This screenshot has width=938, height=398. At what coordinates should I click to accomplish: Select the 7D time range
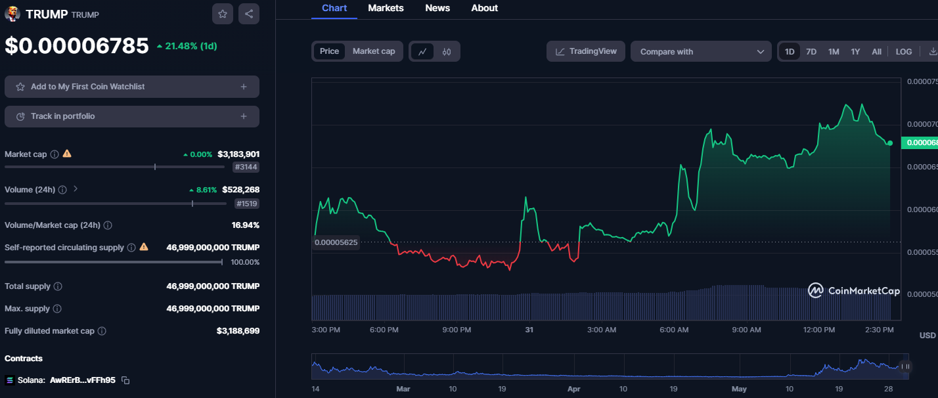click(x=811, y=51)
